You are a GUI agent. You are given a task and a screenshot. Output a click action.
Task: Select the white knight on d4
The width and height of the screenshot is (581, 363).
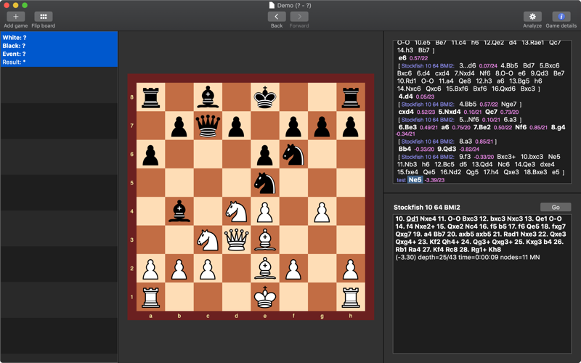237,211
